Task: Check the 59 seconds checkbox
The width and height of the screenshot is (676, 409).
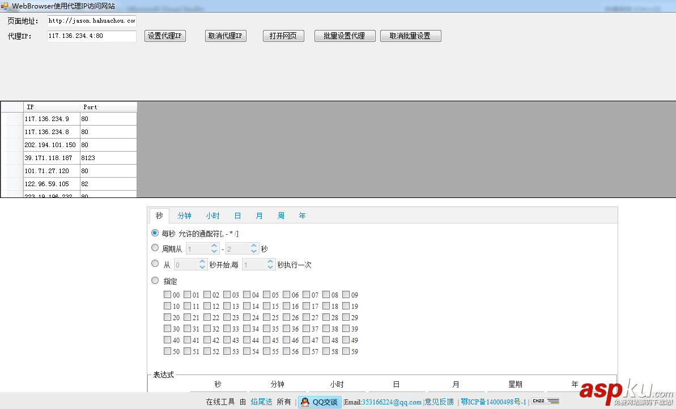Action: pos(345,351)
